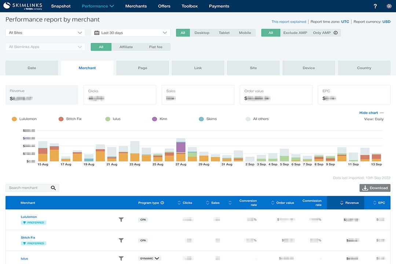Switch to the Affiliate filter option
Screen dimensions: 396x264
click(126, 47)
